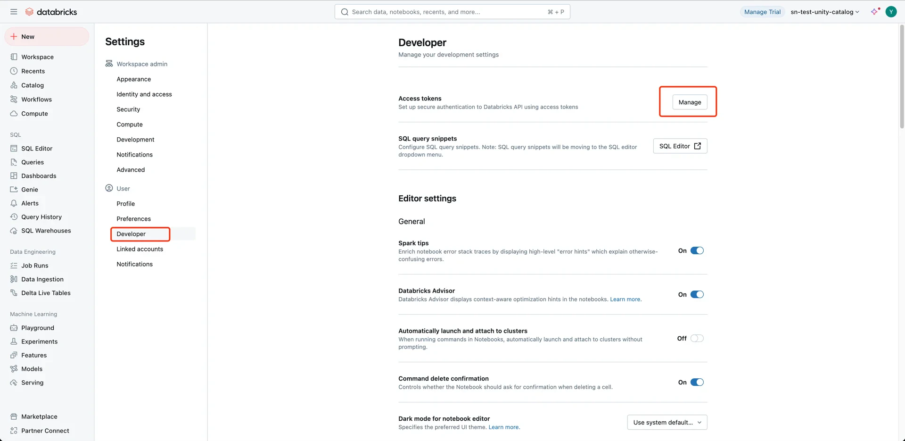Click the page vertical scrollbar
905x441 pixels.
pyautogui.click(x=902, y=76)
